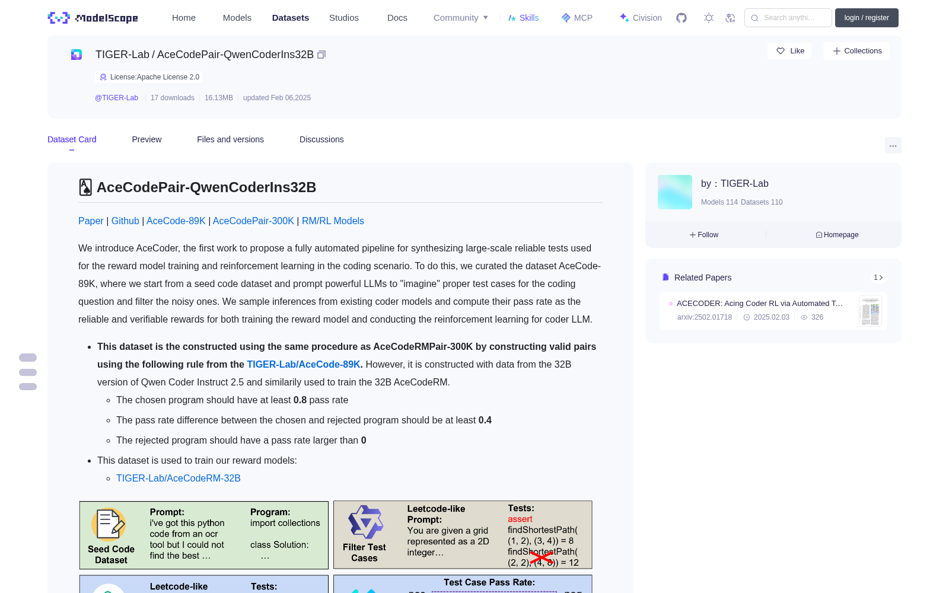
Task: Expand the Community dropdown menu
Action: (x=461, y=18)
